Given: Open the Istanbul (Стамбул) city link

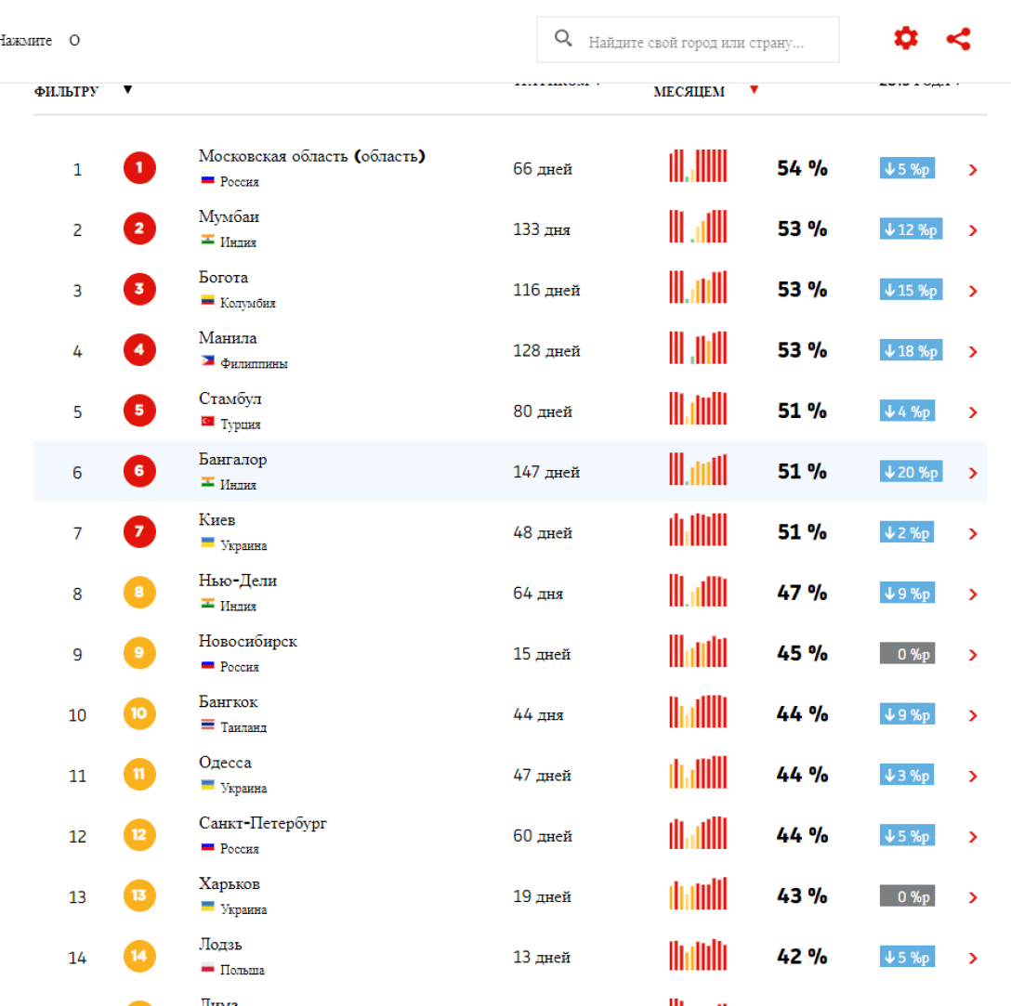Looking at the screenshot, I should coord(230,398).
